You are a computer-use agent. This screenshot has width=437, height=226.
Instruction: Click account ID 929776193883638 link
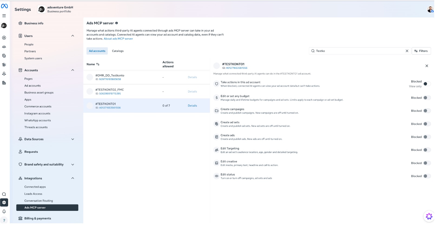(110, 79)
